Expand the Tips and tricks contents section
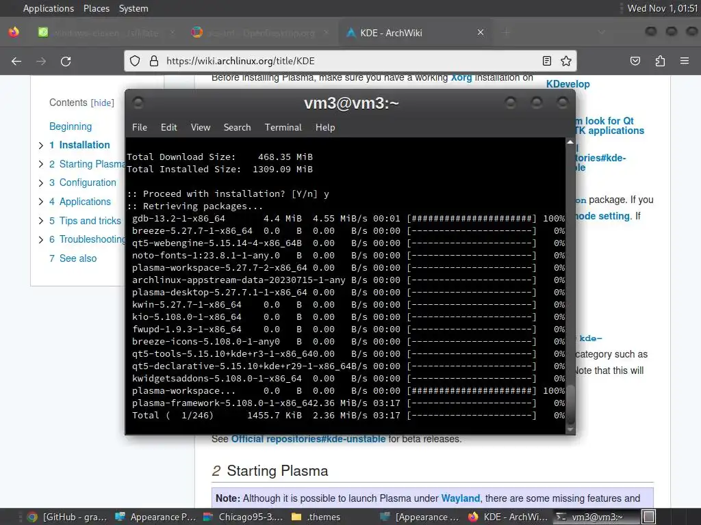The width and height of the screenshot is (701, 525). pyautogui.click(x=40, y=221)
